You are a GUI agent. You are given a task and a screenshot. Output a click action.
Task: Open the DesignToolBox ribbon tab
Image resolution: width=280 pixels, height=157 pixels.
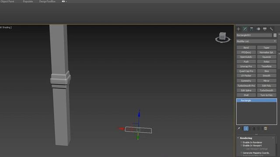(47, 1)
